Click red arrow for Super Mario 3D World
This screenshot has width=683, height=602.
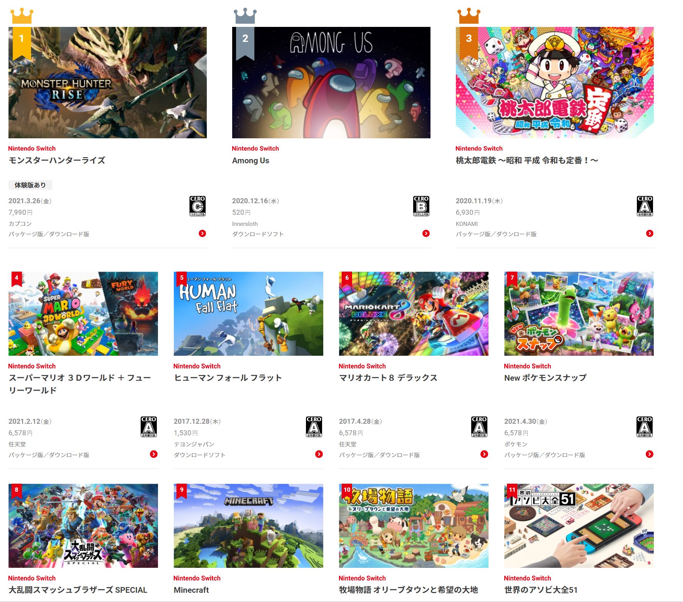point(154,454)
